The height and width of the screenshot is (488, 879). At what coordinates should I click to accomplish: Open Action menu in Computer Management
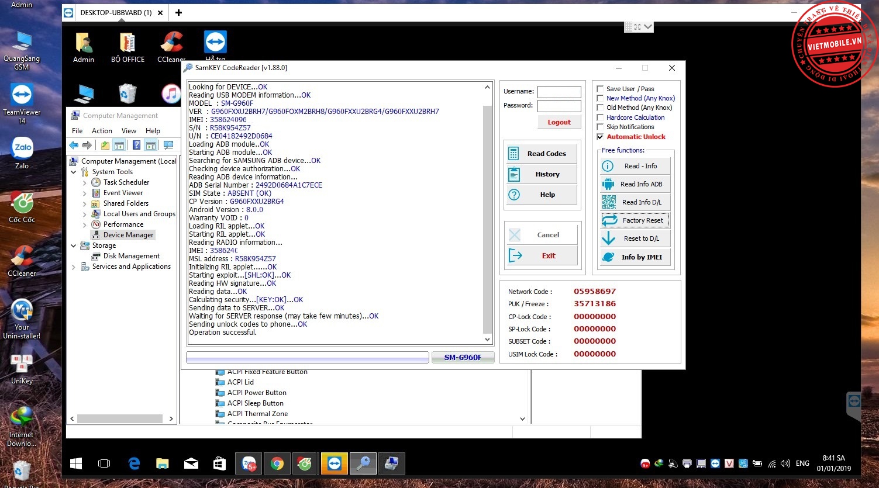(102, 131)
